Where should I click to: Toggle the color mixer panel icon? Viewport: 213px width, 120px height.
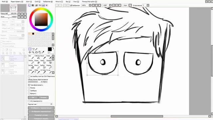click(x=40, y=5)
